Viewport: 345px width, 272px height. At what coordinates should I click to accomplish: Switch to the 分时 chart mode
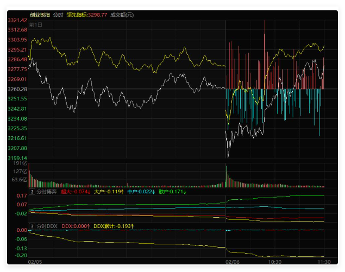point(58,15)
